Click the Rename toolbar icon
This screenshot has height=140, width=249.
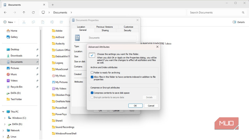52,22
